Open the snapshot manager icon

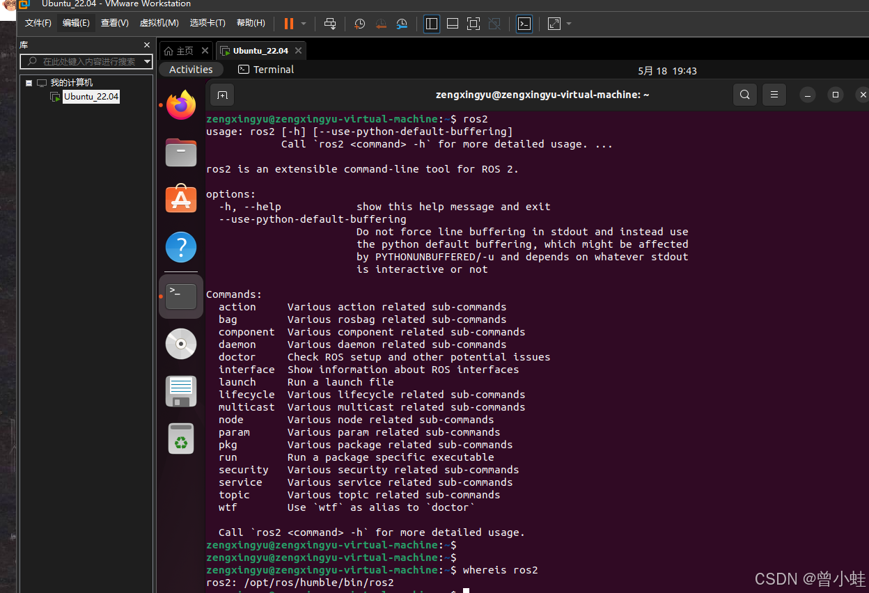(x=402, y=24)
